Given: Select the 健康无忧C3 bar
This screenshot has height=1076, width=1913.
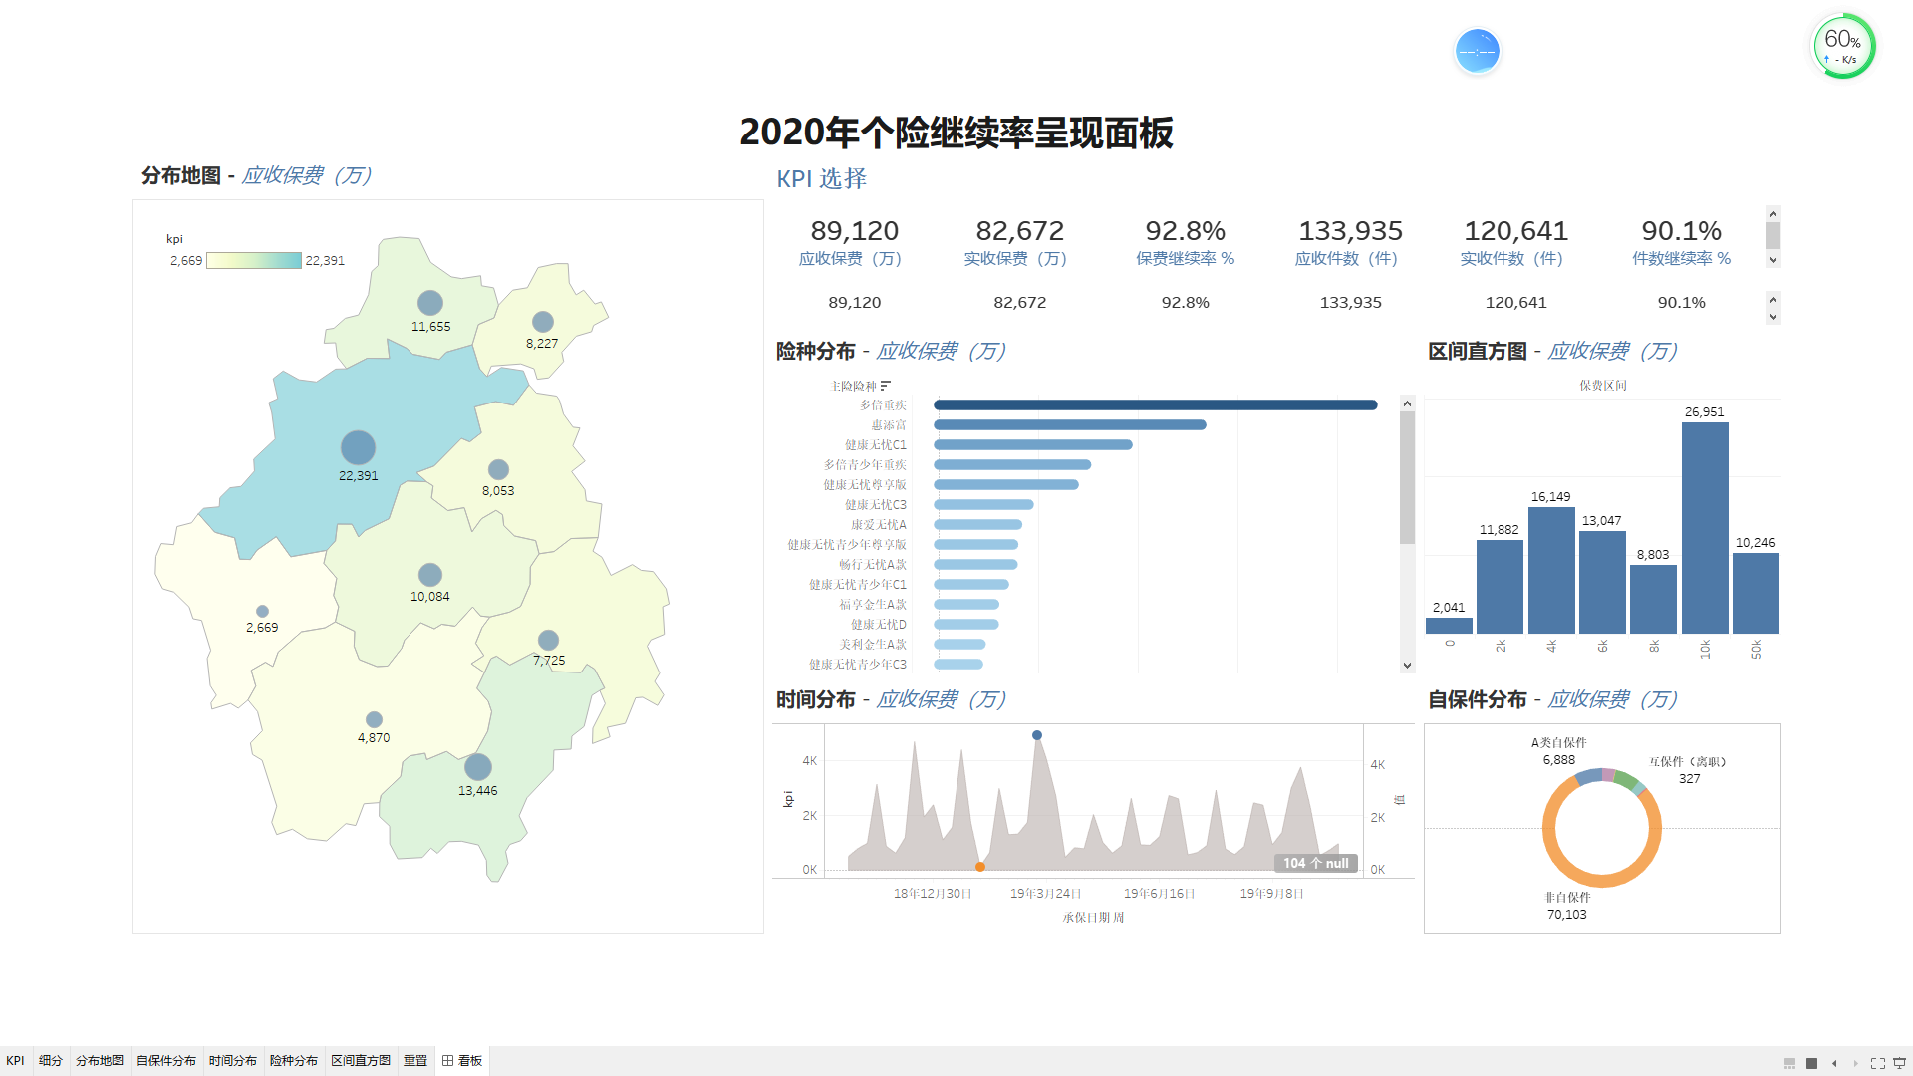Looking at the screenshot, I should point(983,505).
